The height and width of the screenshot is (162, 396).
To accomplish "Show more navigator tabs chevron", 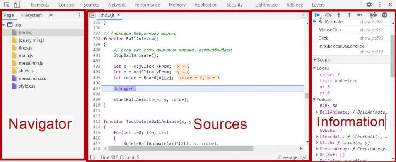I will (51, 15).
